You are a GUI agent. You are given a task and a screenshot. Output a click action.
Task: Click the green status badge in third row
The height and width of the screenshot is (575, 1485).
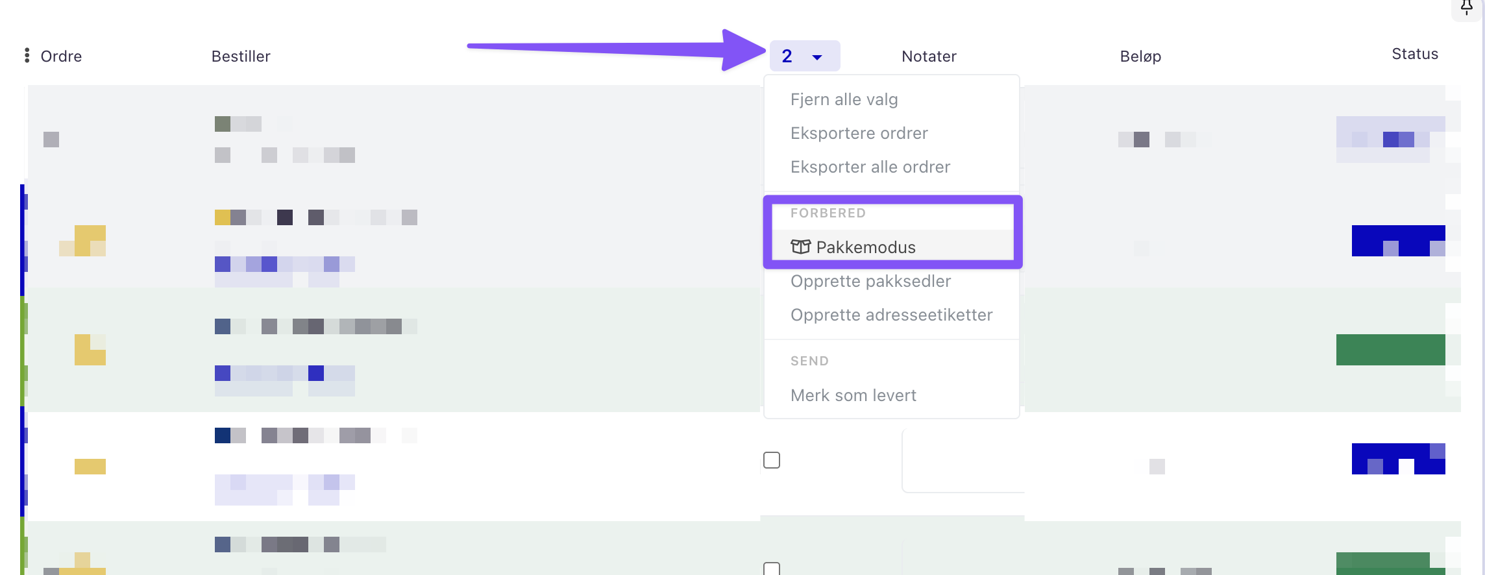pyautogui.click(x=1390, y=350)
